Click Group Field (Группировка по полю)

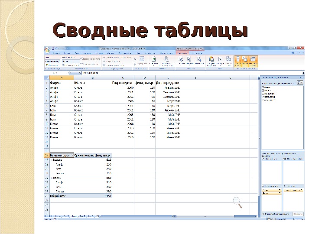tap(114, 65)
